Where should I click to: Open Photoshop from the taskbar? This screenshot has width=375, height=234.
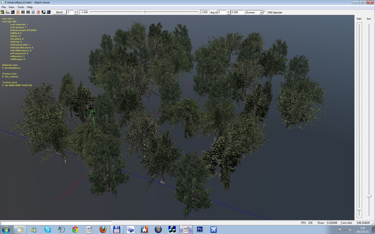pos(199,229)
